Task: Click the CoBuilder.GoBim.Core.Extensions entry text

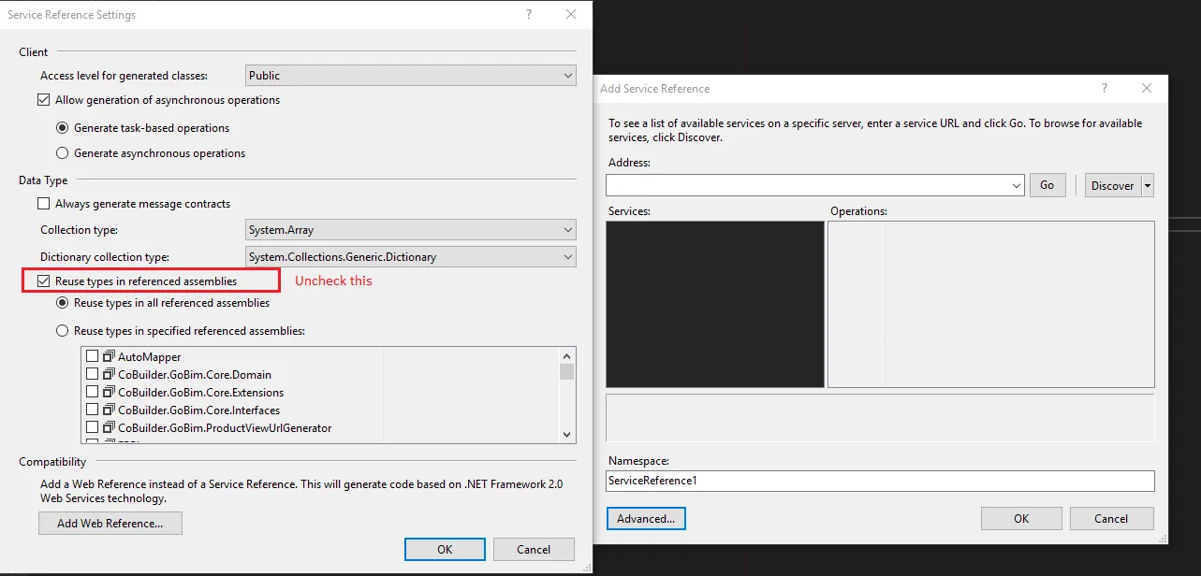Action: (x=201, y=393)
